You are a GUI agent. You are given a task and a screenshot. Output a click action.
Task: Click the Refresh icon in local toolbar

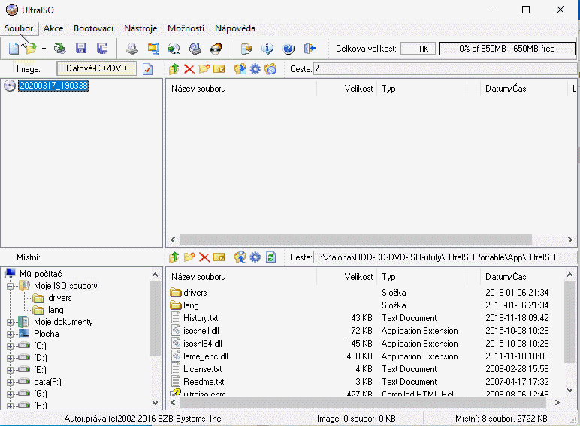(270, 257)
